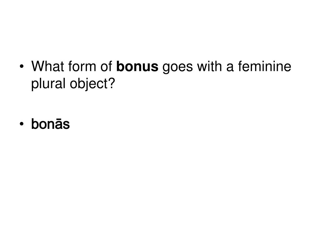Click the word 'What' in the question
319x239 pixels.
point(47,66)
